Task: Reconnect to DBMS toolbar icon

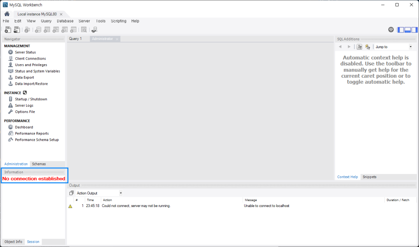Action: click(94, 30)
